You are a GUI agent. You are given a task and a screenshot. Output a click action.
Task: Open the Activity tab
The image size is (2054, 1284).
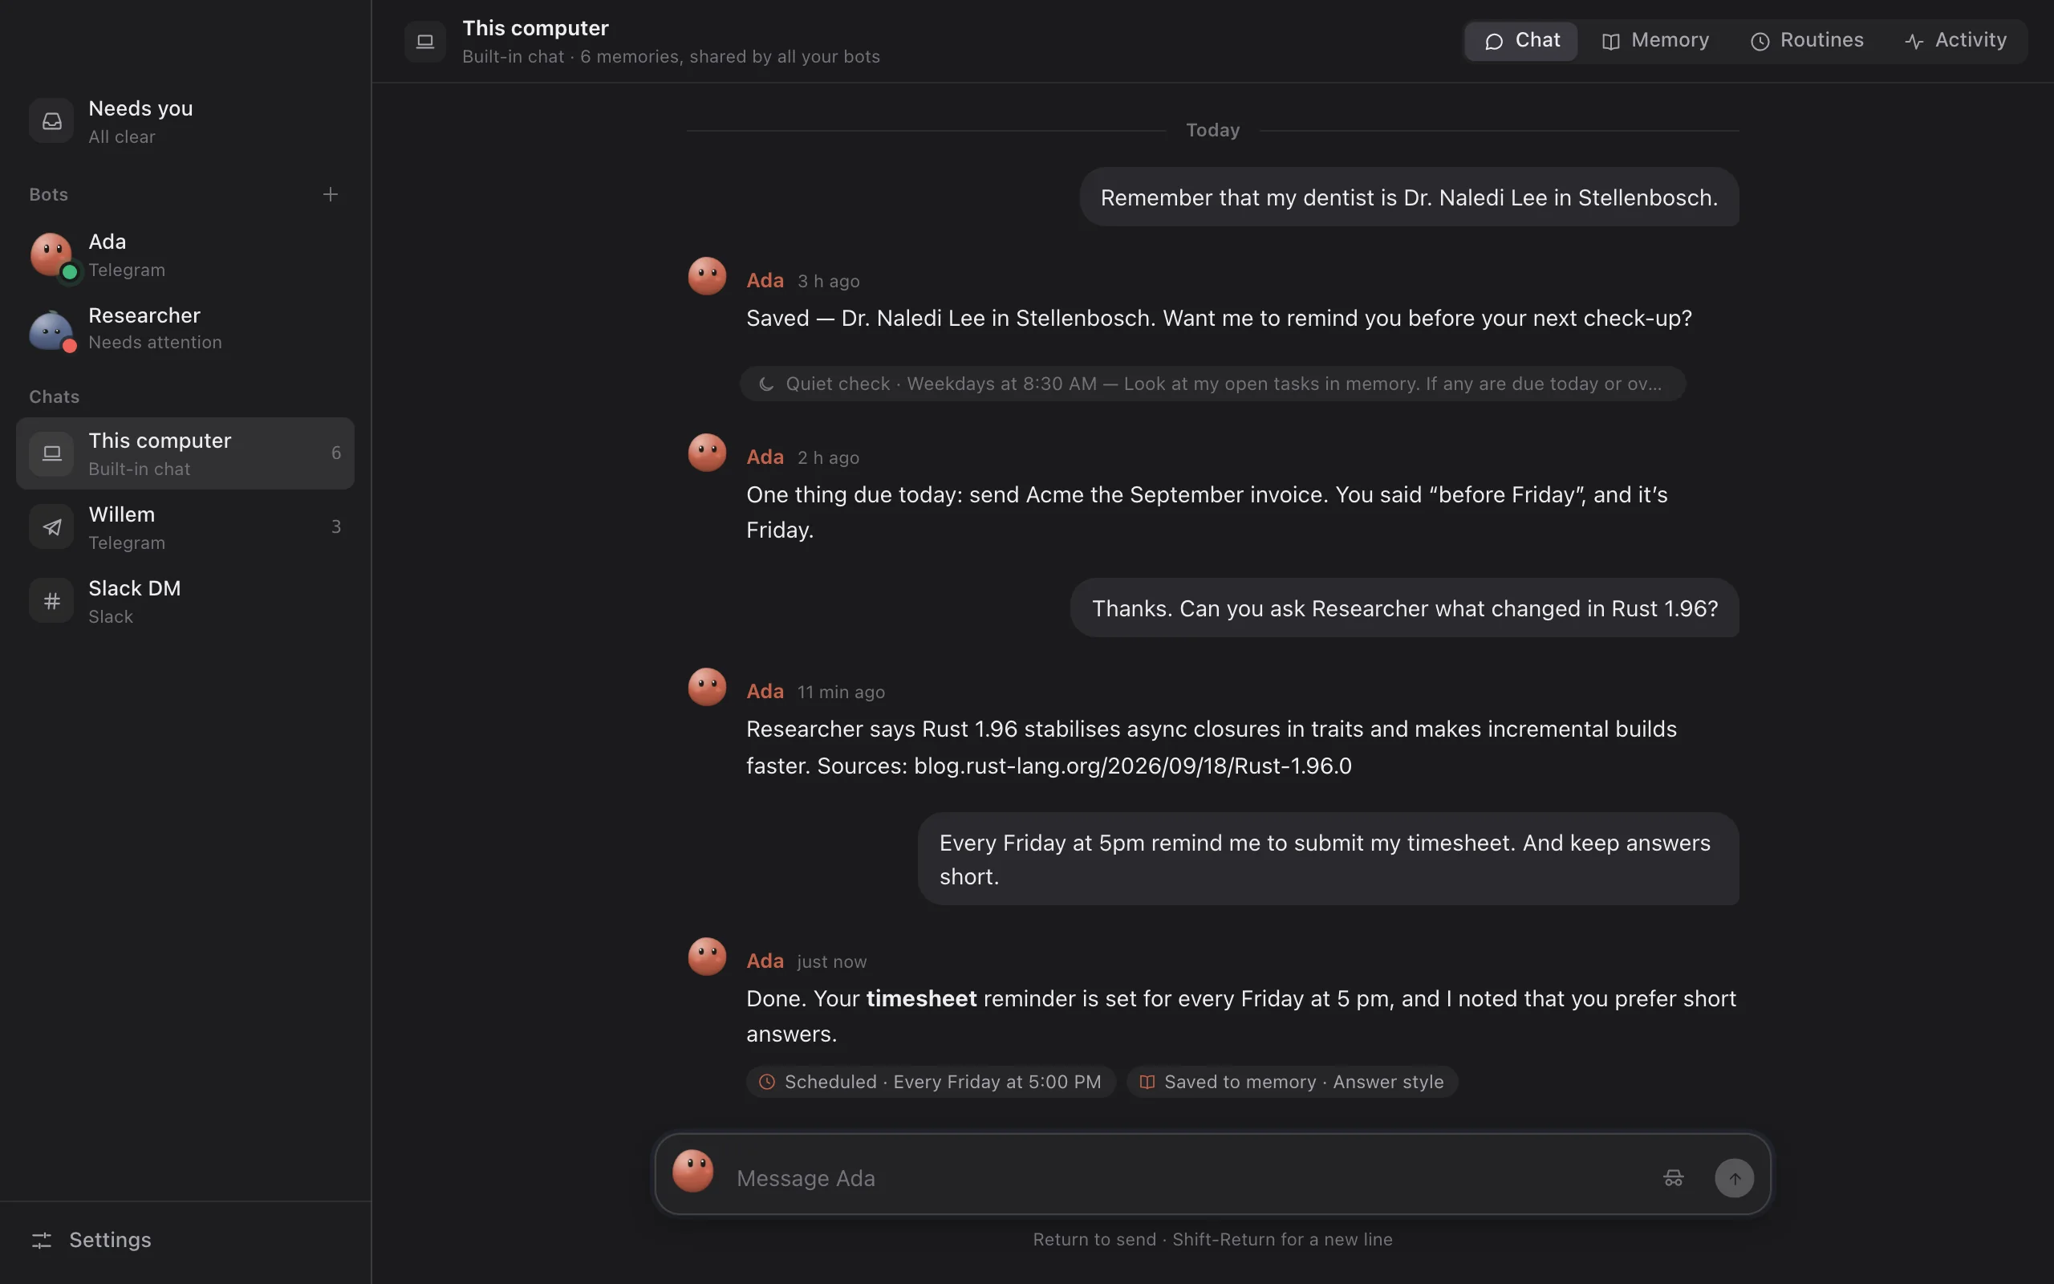tap(1955, 41)
